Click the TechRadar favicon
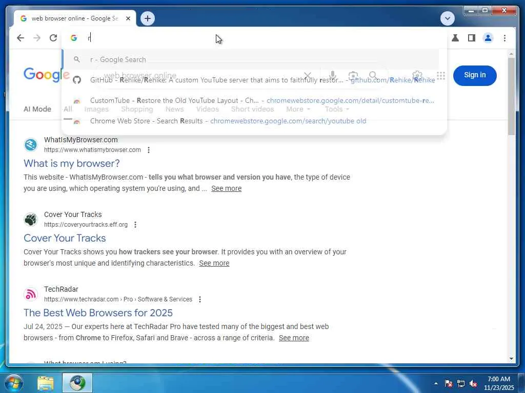525x393 pixels. point(31,294)
